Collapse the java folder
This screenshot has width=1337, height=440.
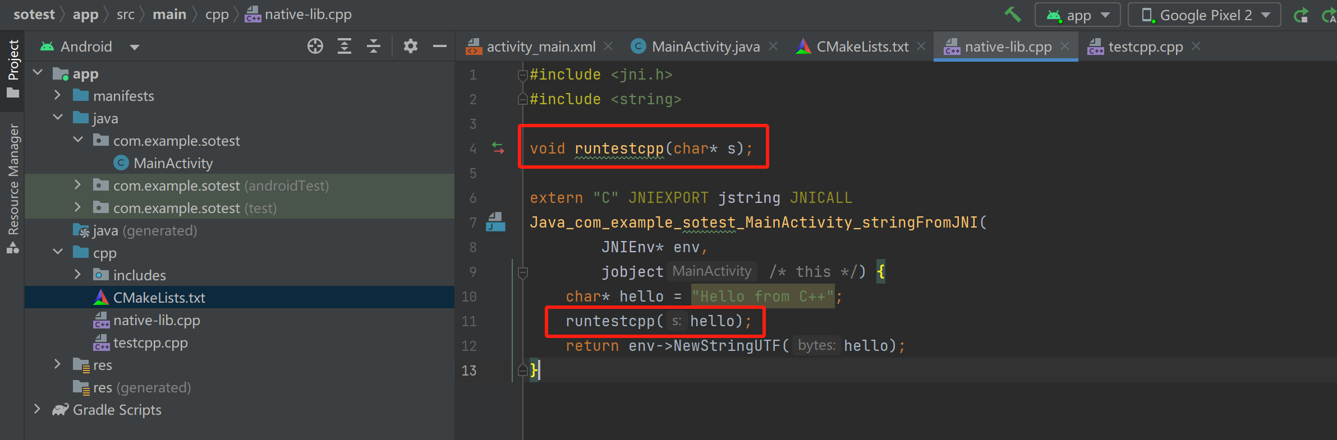pos(57,118)
